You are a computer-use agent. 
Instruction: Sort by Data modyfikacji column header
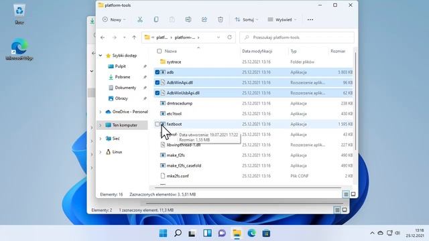[x=257, y=51]
